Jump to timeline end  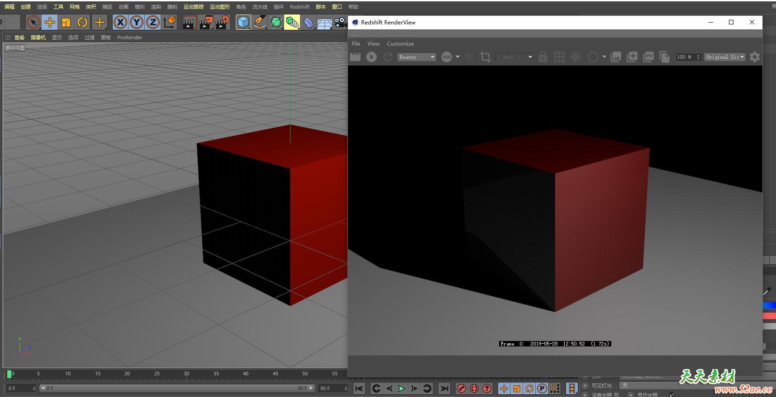[x=444, y=388]
